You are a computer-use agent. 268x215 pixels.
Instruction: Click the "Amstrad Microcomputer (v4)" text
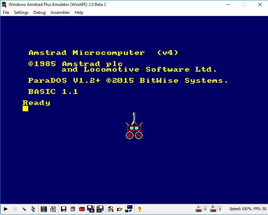[x=104, y=53]
